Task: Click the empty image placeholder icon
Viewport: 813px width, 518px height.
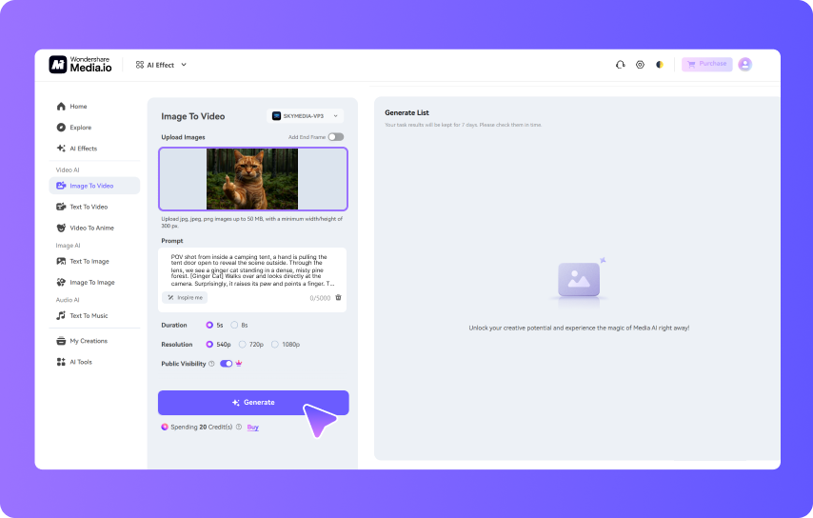Action: [579, 279]
